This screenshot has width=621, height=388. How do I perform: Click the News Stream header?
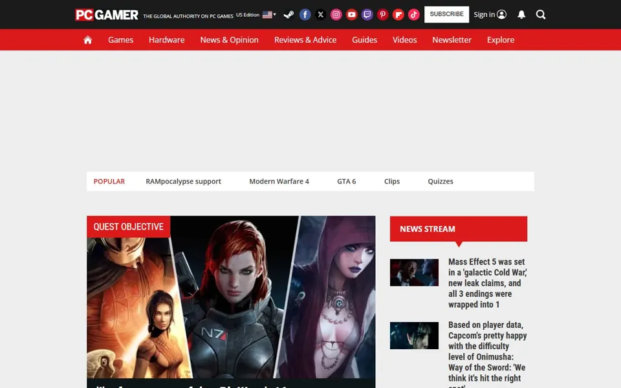point(458,229)
